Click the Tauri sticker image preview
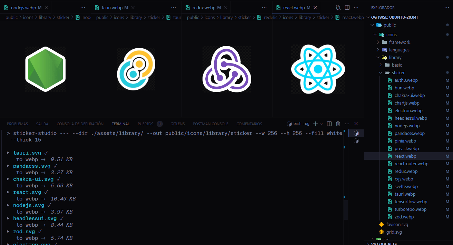 136,69
